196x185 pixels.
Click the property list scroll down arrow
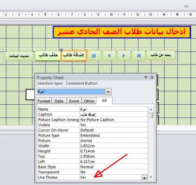[x=151, y=177]
